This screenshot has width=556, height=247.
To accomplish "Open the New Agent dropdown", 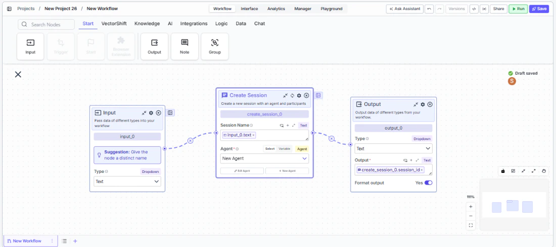I will tap(264, 158).
